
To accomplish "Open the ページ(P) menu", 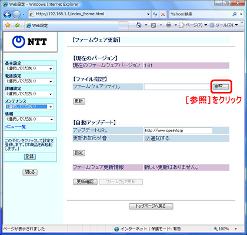I will click(193, 25).
